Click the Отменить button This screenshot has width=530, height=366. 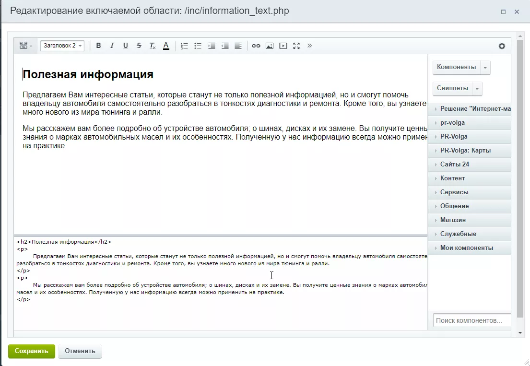[80, 351]
